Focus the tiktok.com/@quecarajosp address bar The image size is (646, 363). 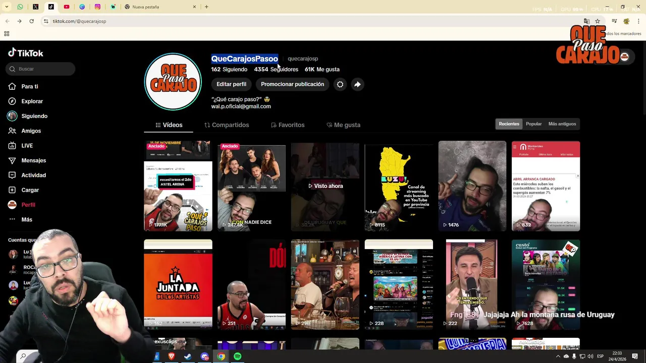pos(313,21)
